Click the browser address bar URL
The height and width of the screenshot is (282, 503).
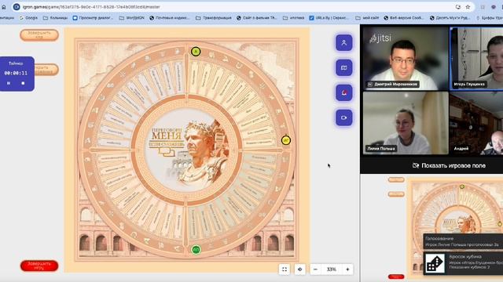pos(91,7)
